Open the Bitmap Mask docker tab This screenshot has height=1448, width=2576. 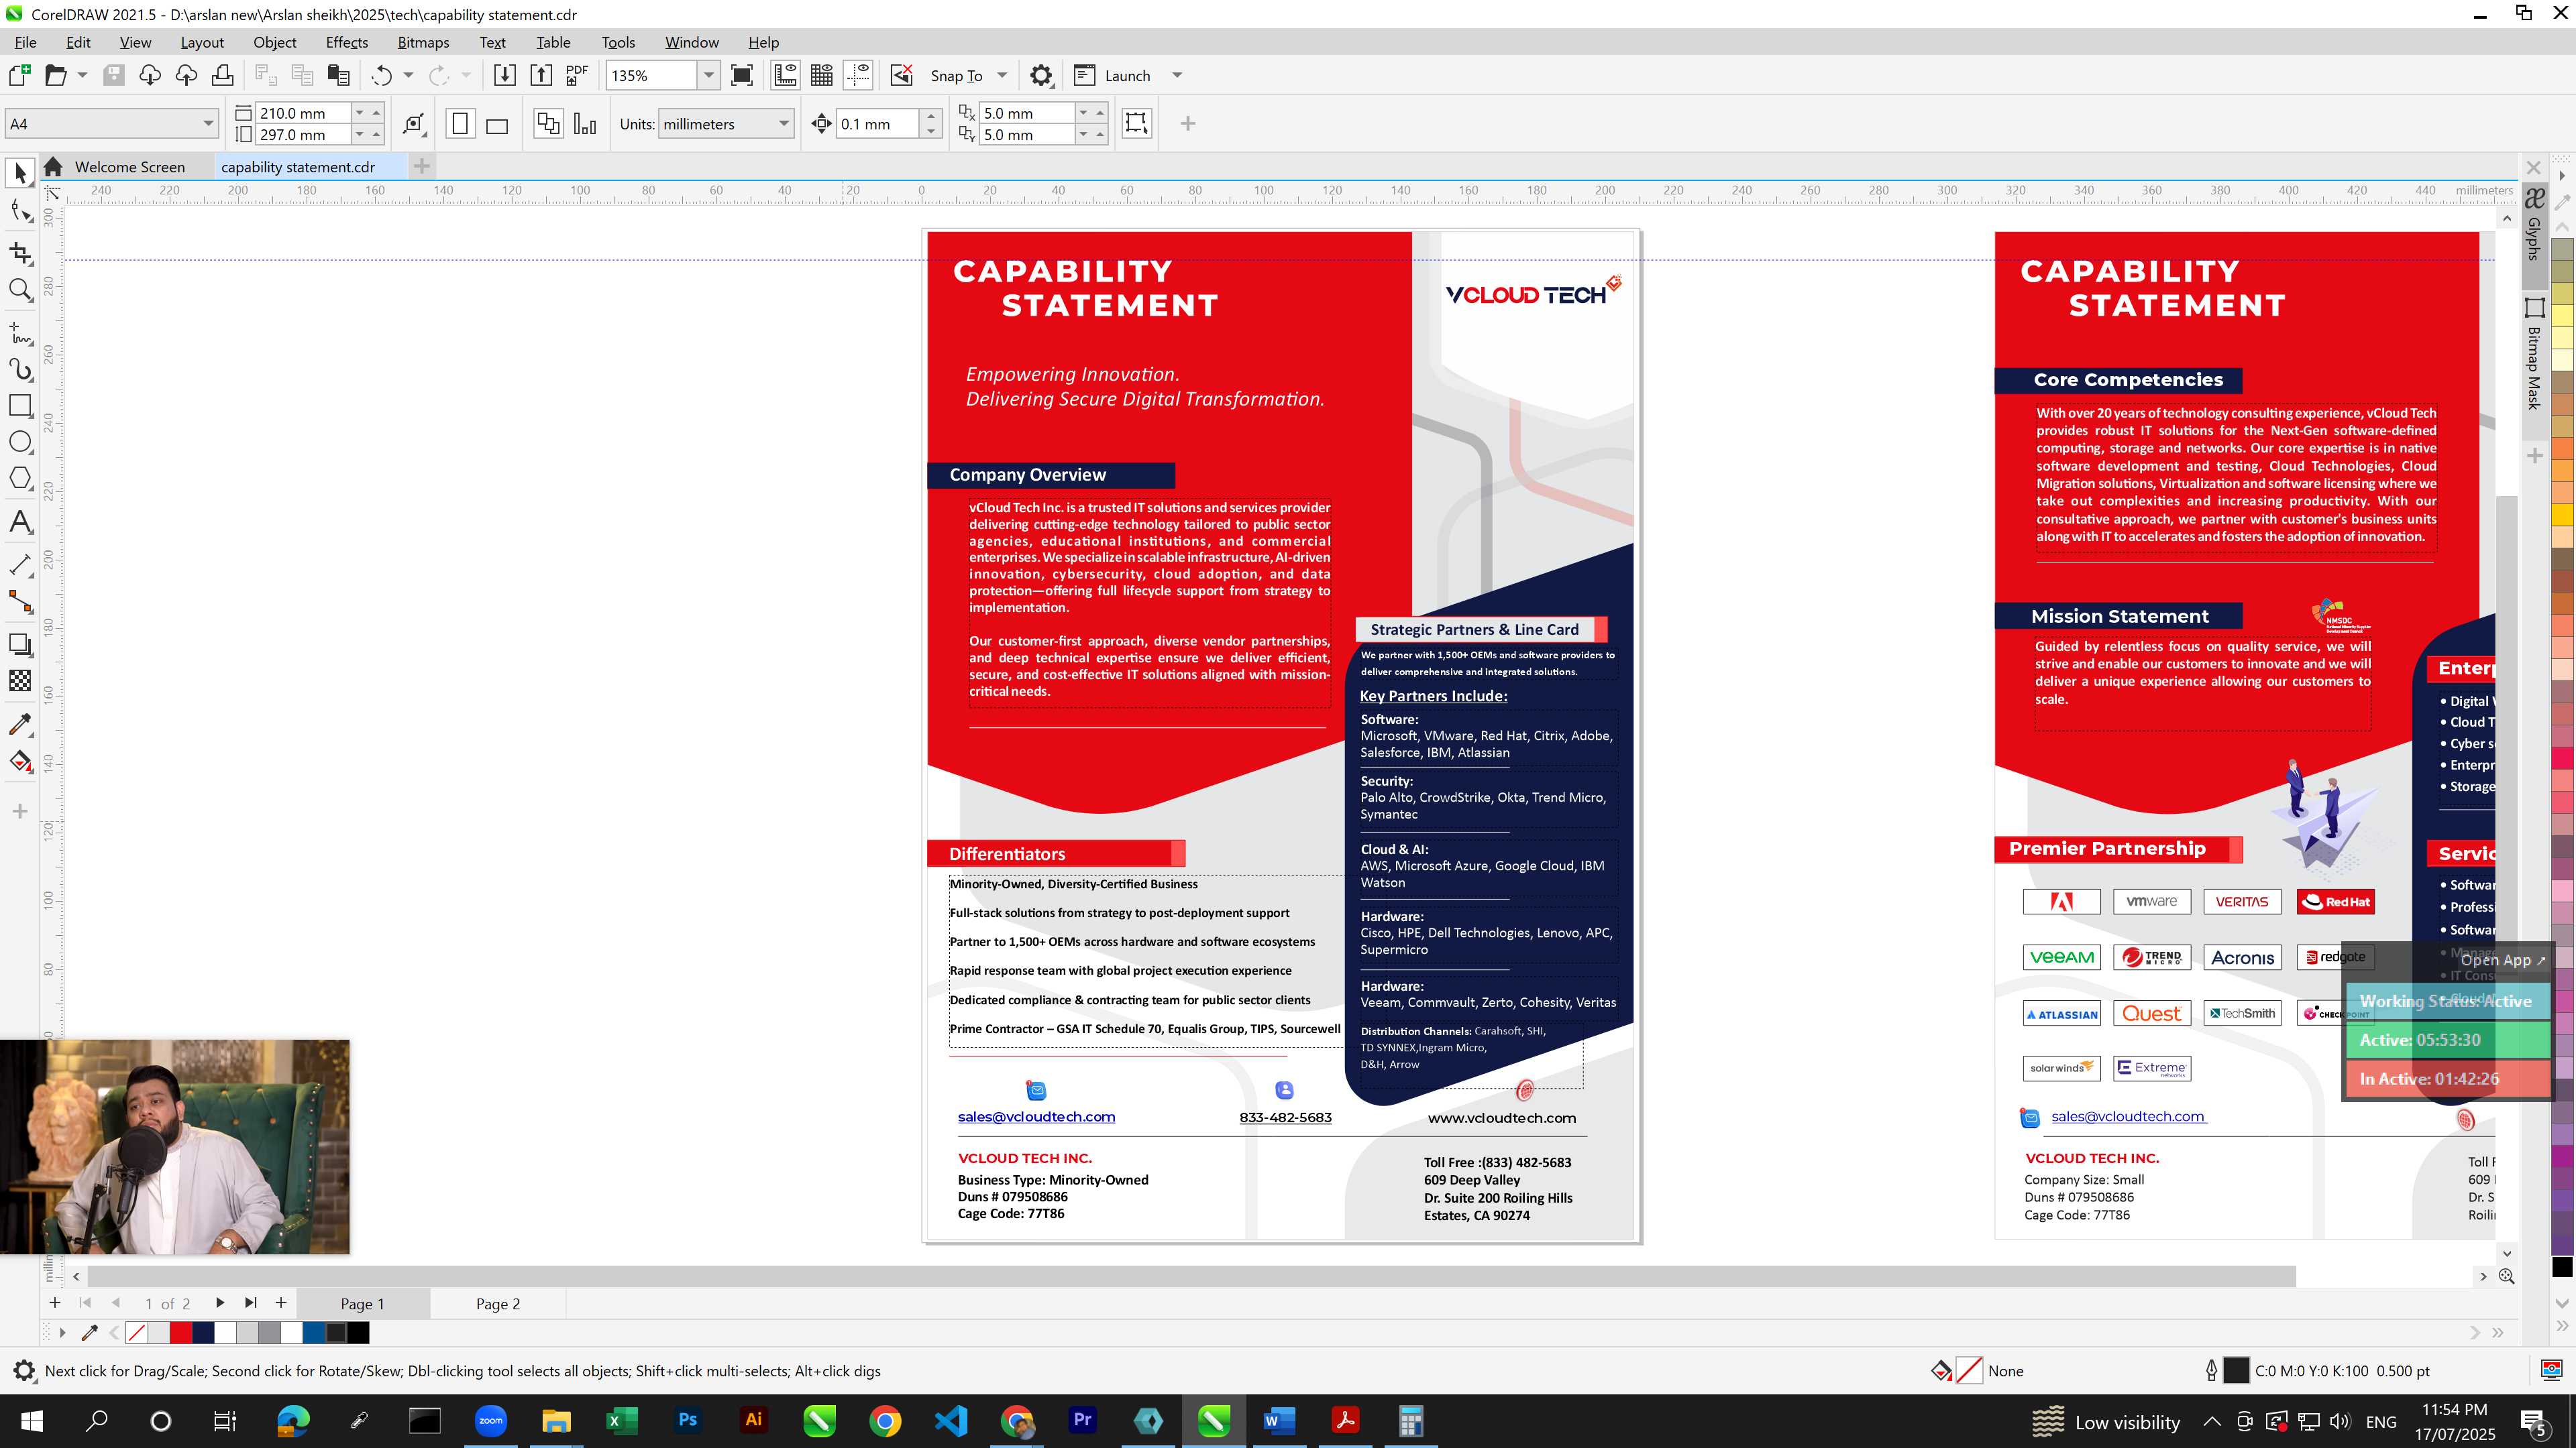[2534, 354]
